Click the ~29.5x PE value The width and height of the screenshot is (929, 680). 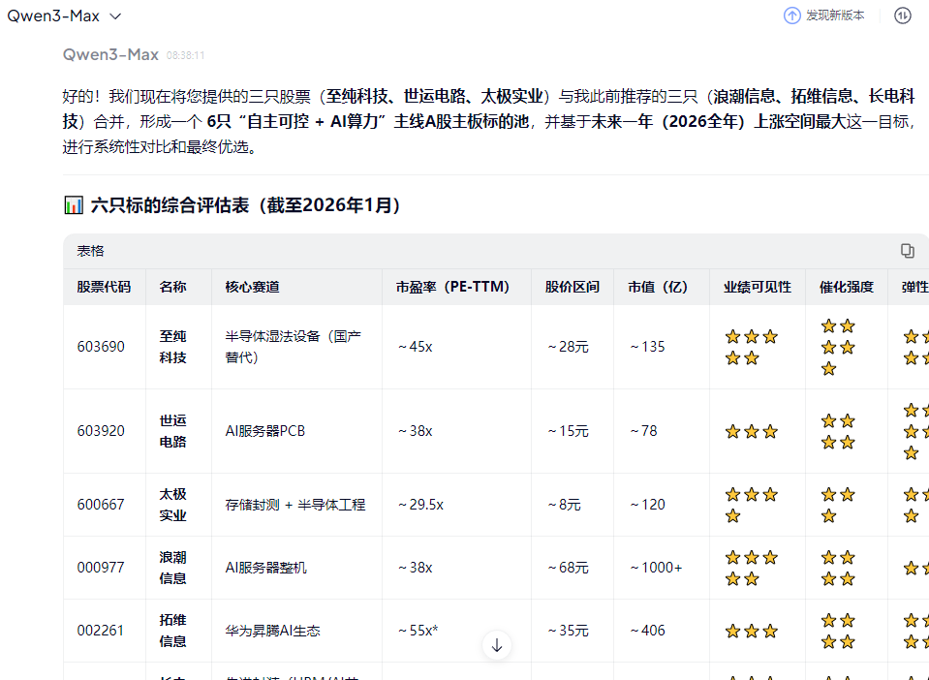click(x=420, y=505)
